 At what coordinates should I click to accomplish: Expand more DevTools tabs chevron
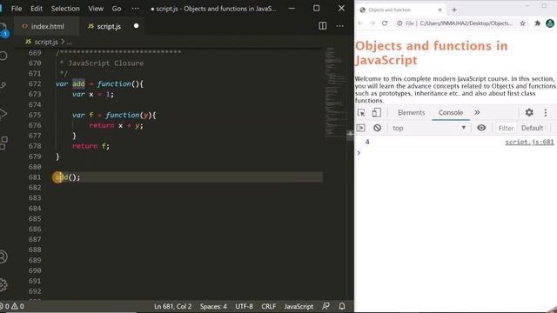click(x=477, y=112)
